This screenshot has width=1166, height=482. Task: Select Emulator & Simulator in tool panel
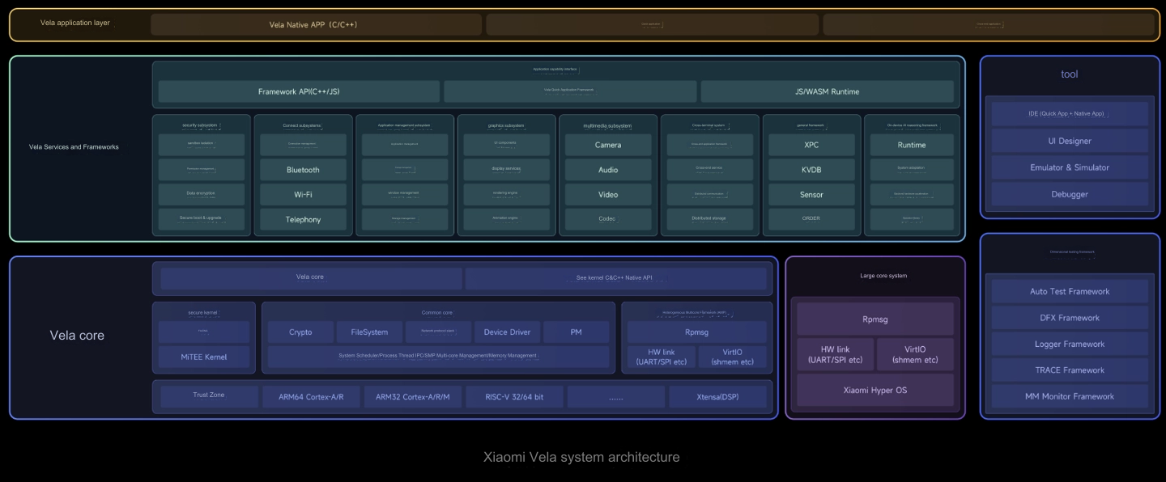pos(1070,167)
